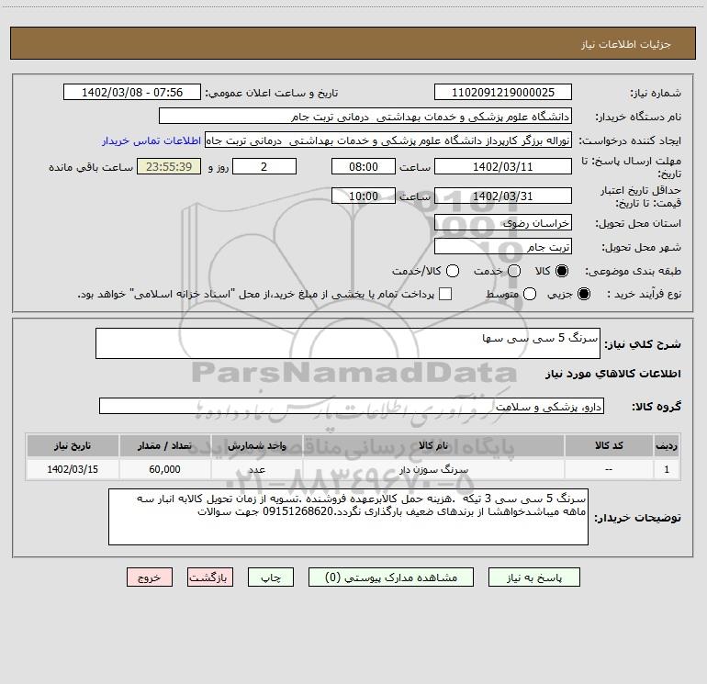Image resolution: width=707 pixels, height=684 pixels.
Task: Click the شرح کلی نیاز label
Action: 643,344
